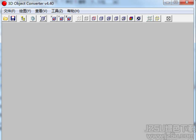Screen dimensions: 196x140
Task: Maximize the 3D Object Converter window
Action: coord(176,2)
